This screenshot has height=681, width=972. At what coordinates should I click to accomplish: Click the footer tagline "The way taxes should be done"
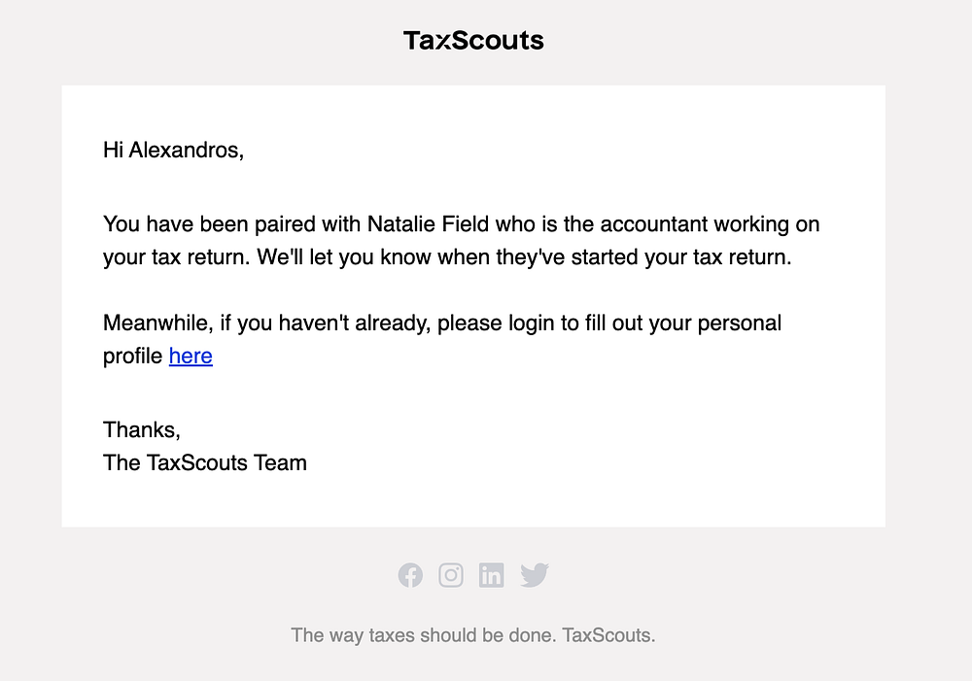423,635
